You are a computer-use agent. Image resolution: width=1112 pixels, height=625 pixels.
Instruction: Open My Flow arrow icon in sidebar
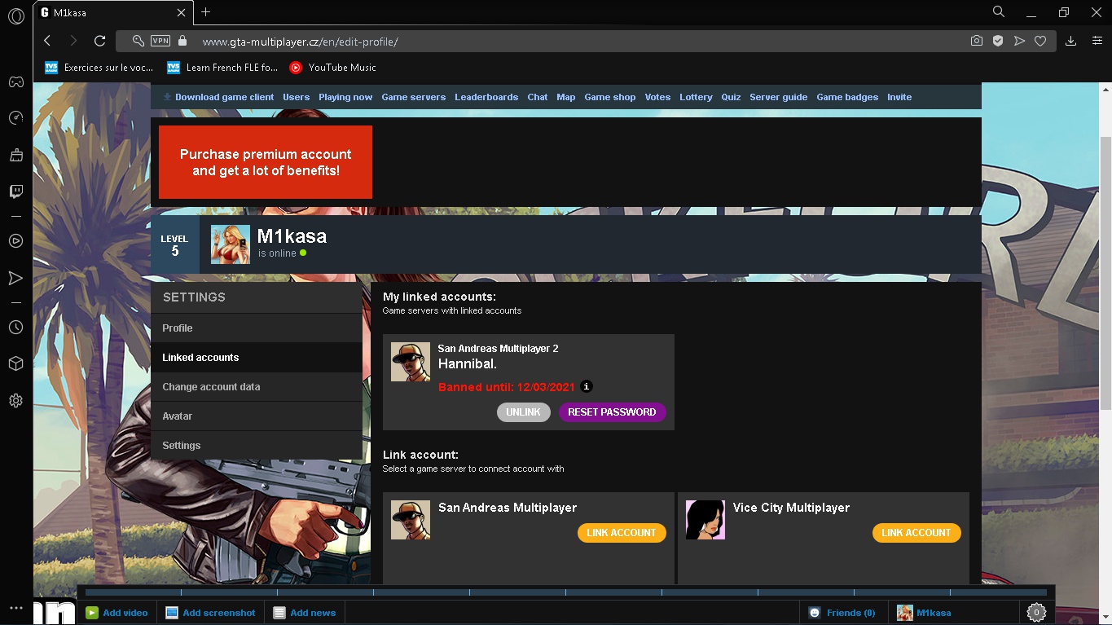16,279
